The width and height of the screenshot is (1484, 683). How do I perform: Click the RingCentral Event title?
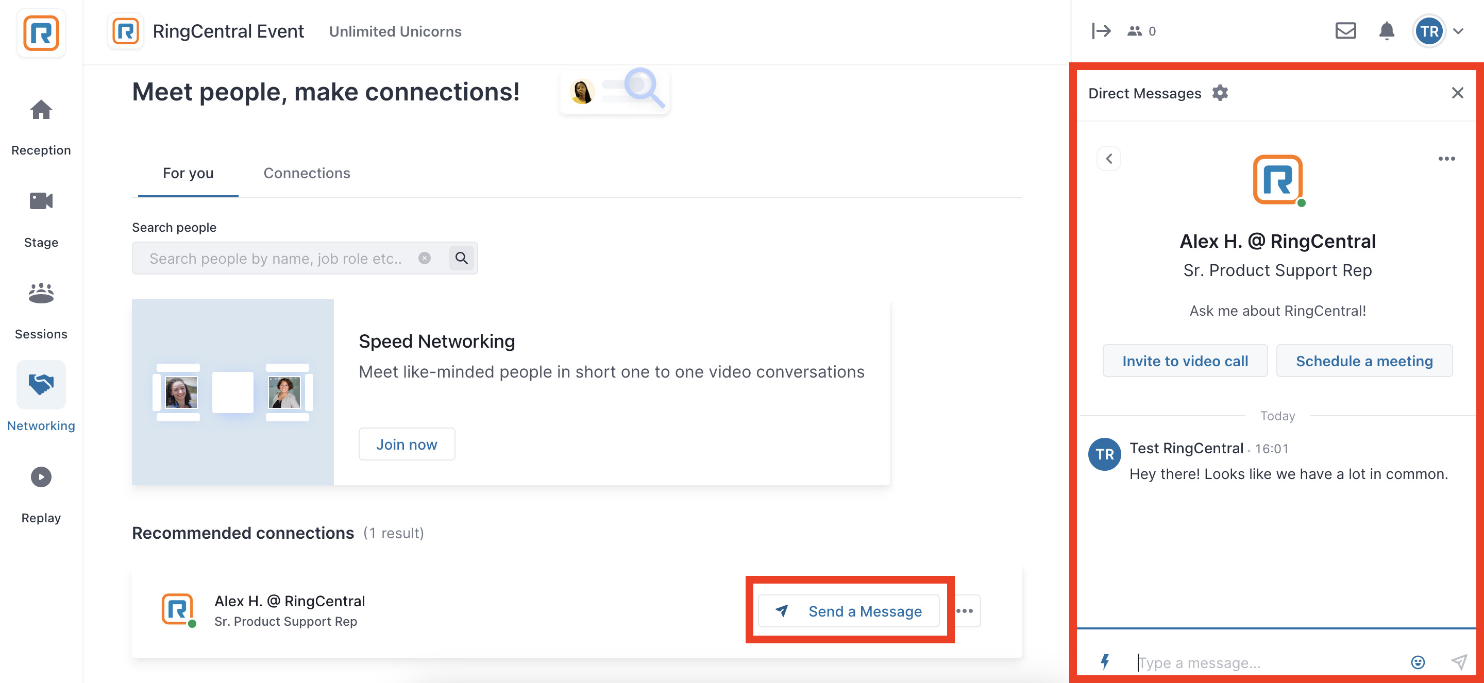pyautogui.click(x=228, y=31)
